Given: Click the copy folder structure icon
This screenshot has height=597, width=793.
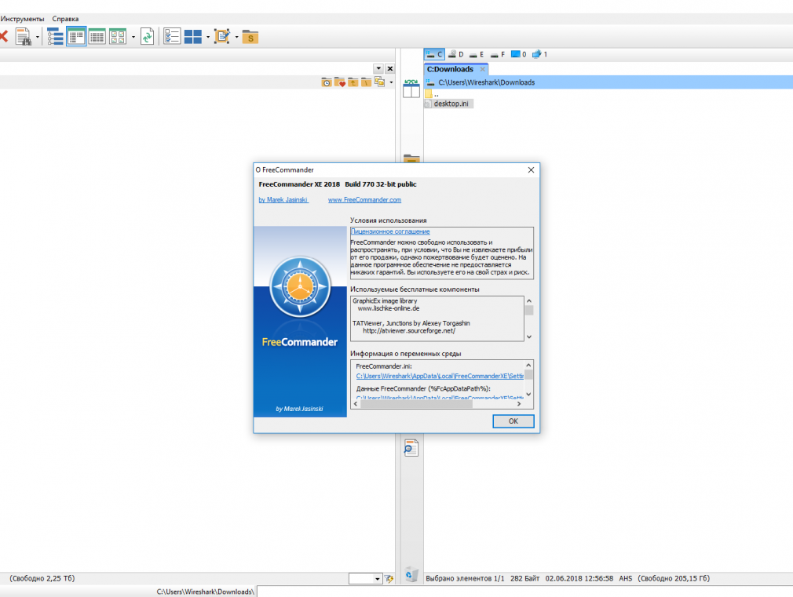Looking at the screenshot, I should [x=379, y=82].
